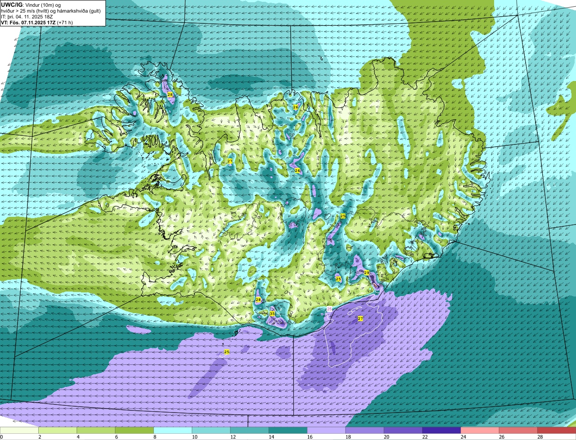The image size is (576, 440).
Task: Click the 10–12 m/s legend color block
Action: pyautogui.click(x=211, y=431)
